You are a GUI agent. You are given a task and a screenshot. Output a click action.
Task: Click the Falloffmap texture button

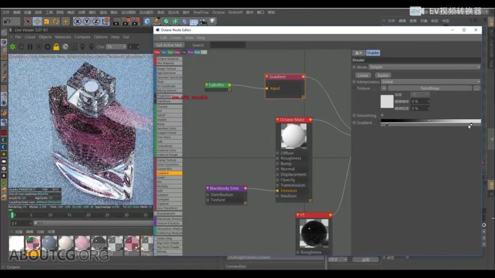430,88
